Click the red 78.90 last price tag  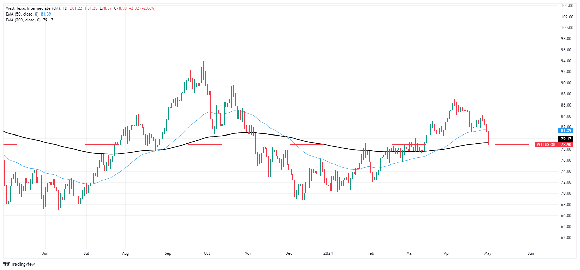[566, 145]
